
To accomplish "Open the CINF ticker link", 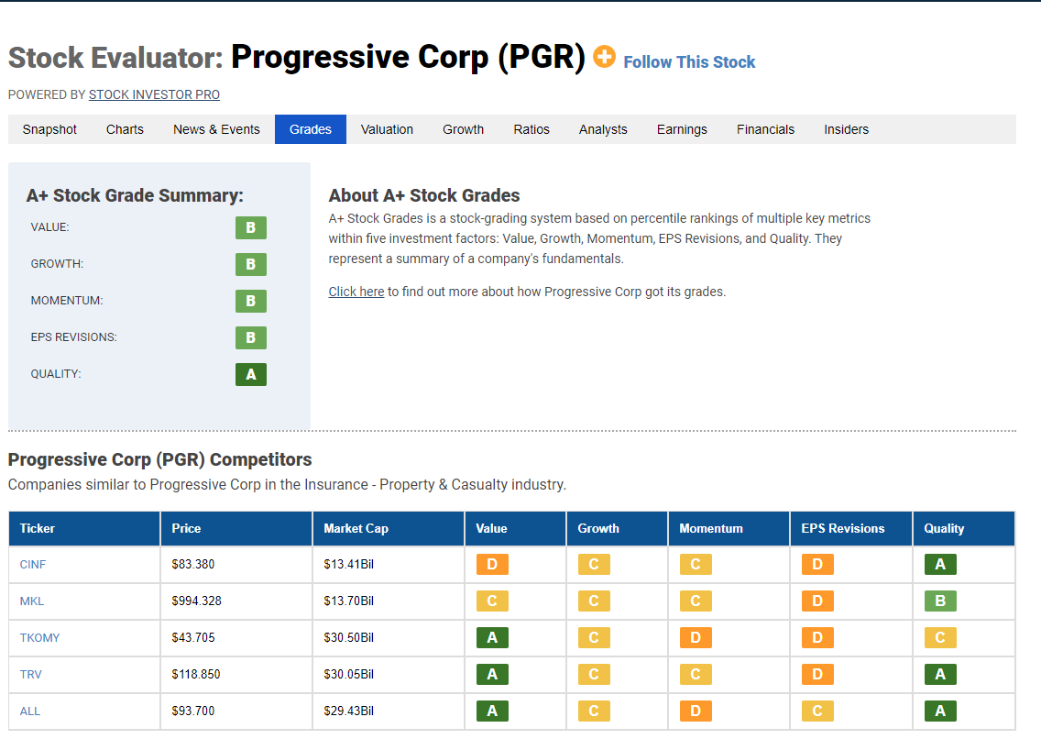I will pyautogui.click(x=33, y=565).
